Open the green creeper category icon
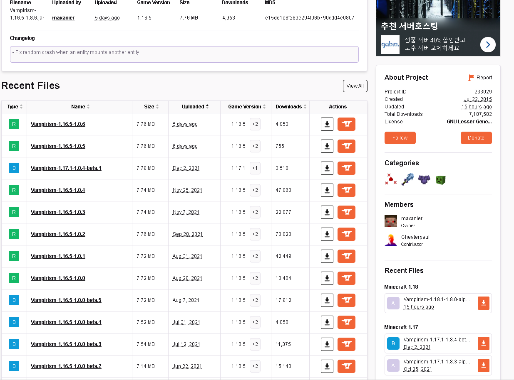The image size is (514, 380). [440, 179]
